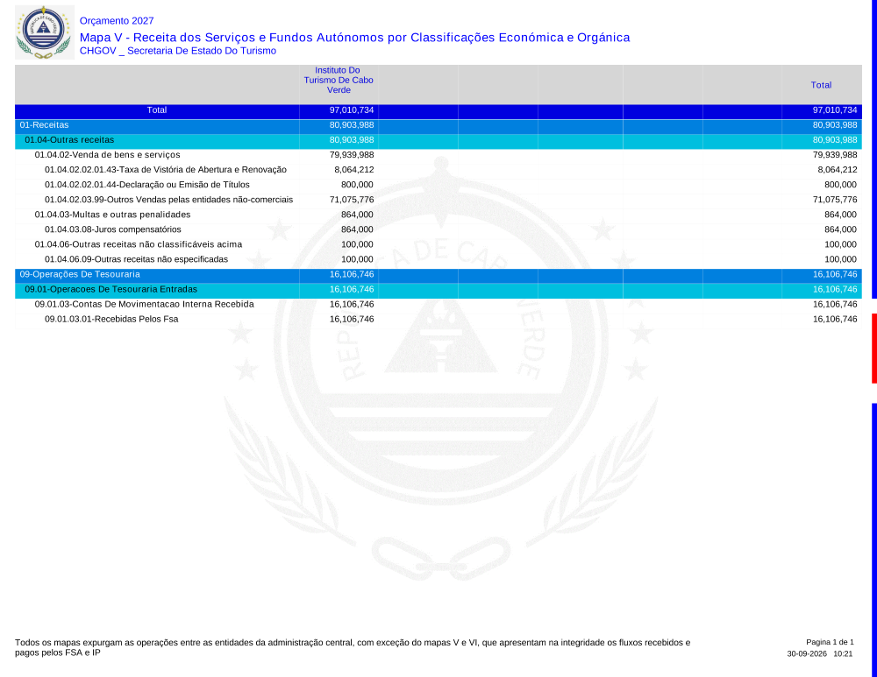This screenshot has width=877, height=677.
Task: Click the "Orçamento 2027" heading
Action: click(117, 21)
